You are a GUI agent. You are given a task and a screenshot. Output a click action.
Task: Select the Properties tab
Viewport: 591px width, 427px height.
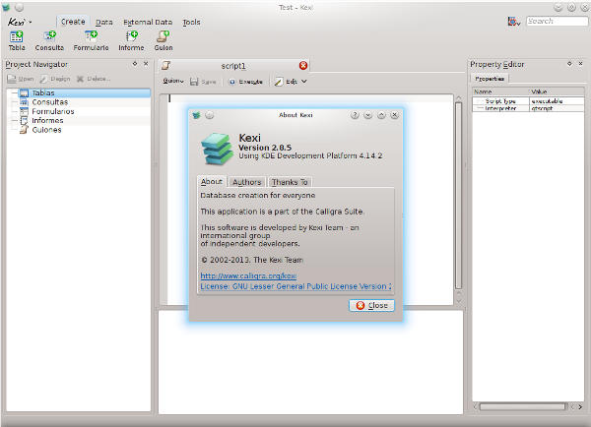coord(490,79)
